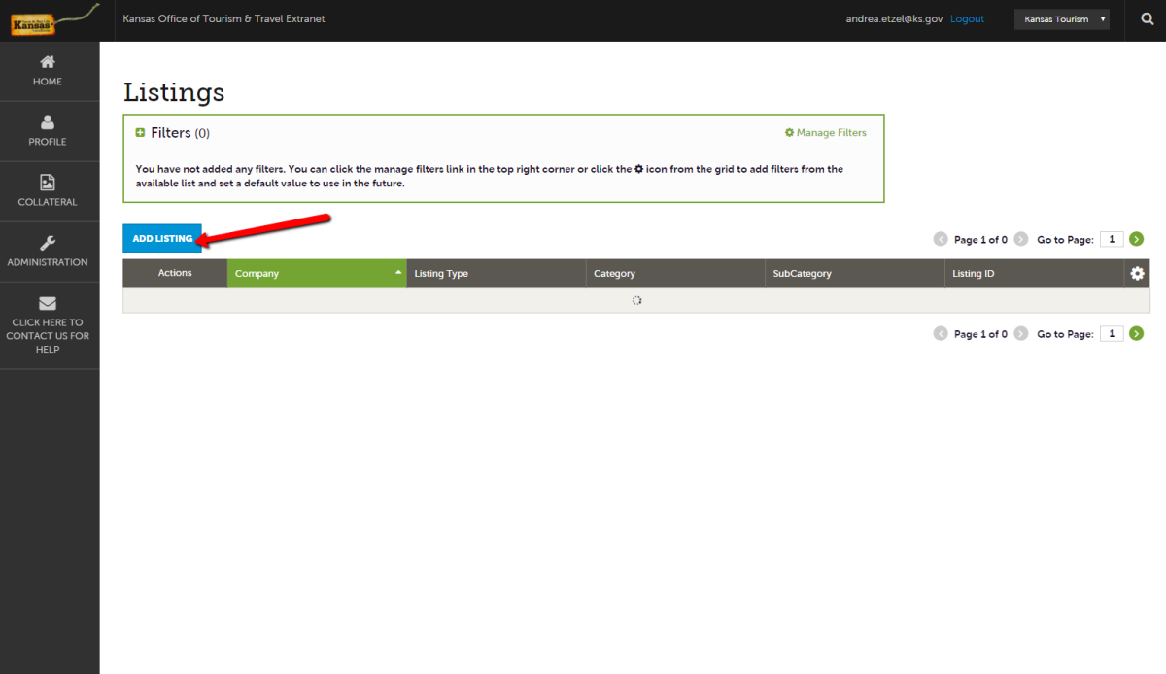Viewport: 1166px width, 674px height.
Task: Open the Home sidebar item
Action: [x=50, y=71]
